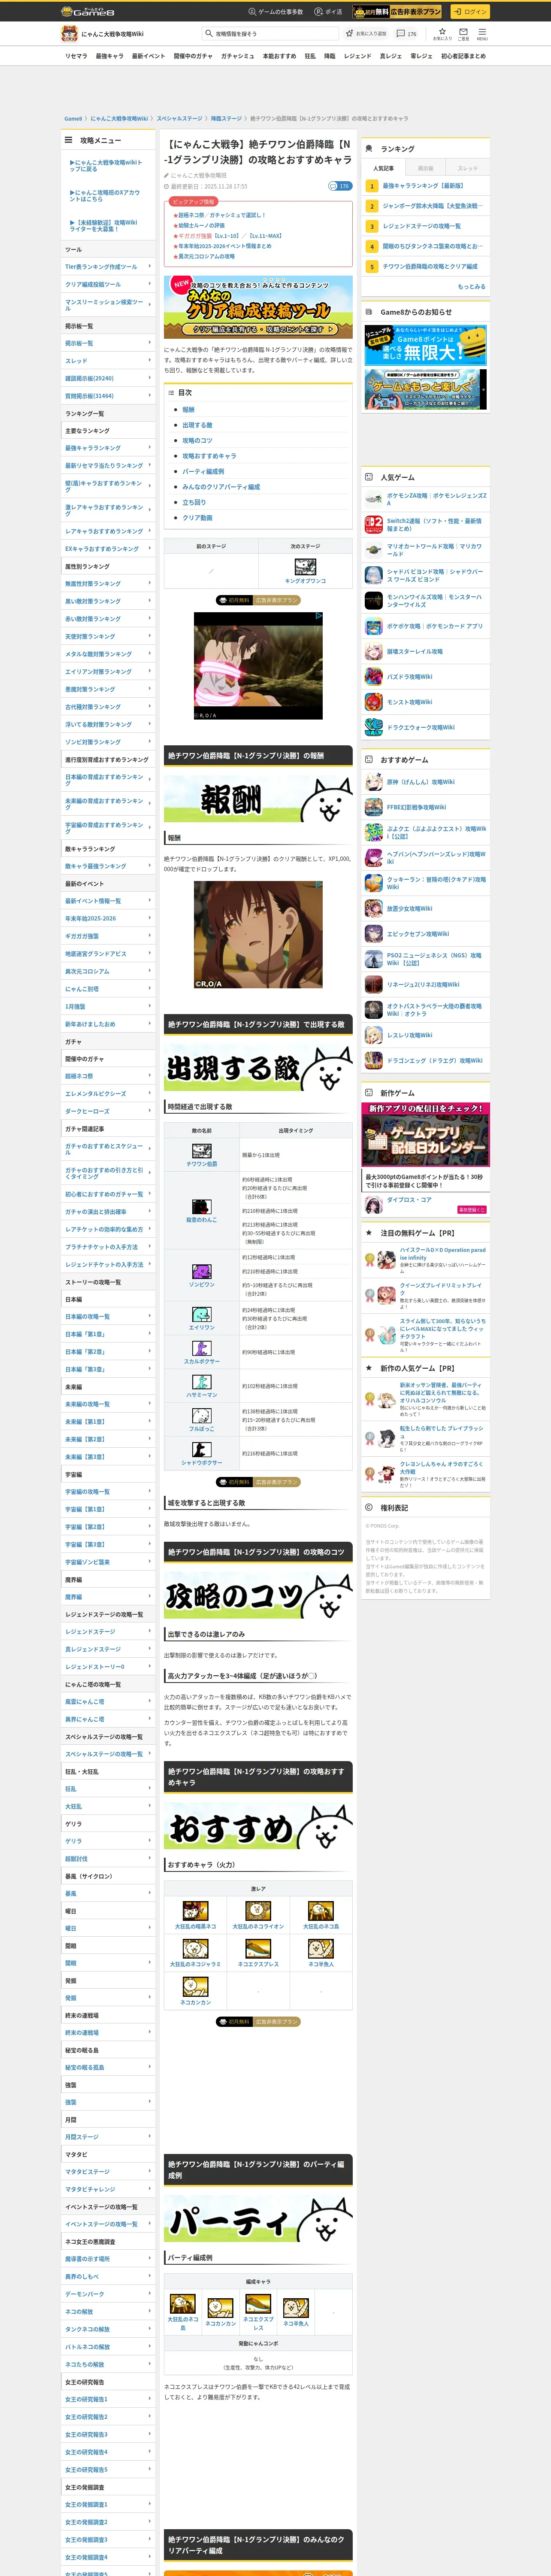
Task: Jump to 攻略のコツ in the table of contents
Action: [197, 440]
